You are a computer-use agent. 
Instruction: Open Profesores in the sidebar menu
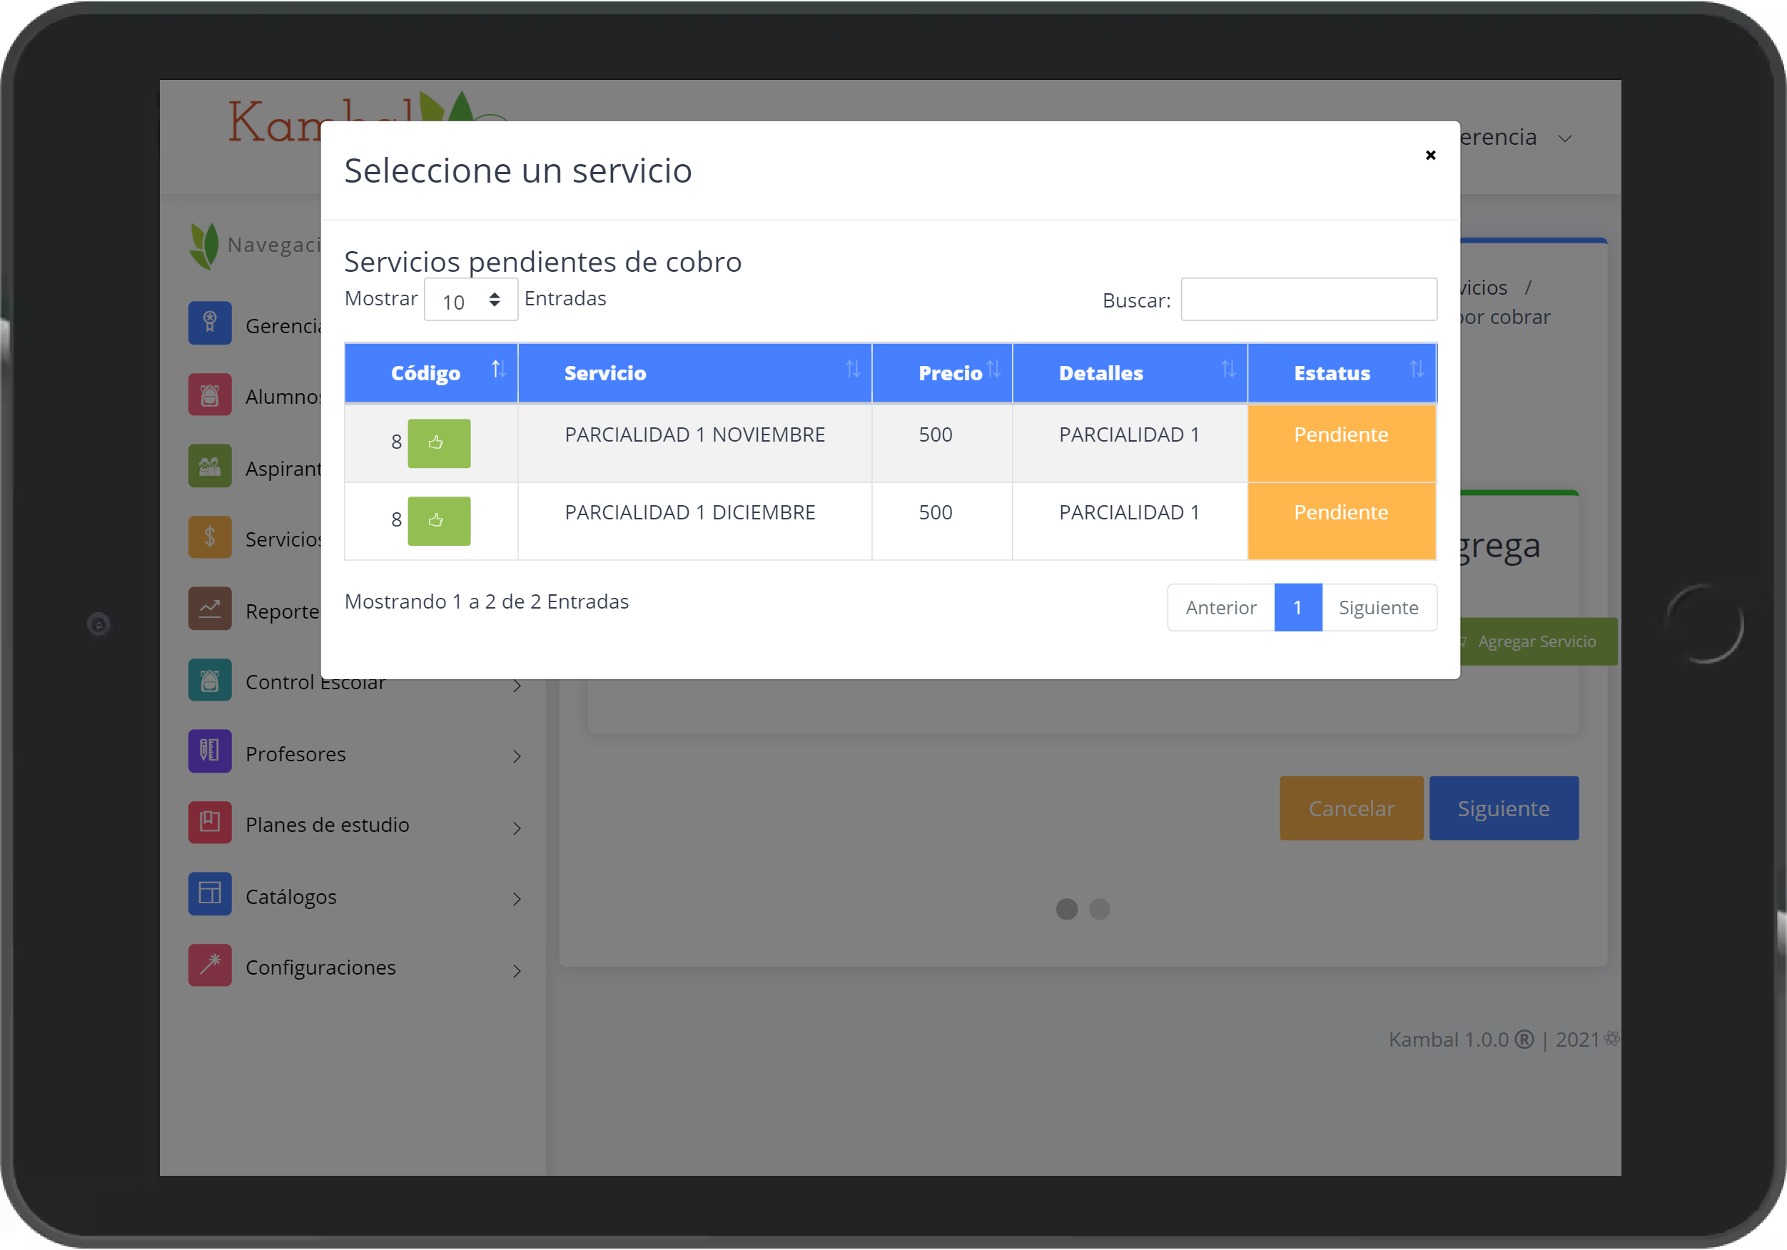(295, 754)
